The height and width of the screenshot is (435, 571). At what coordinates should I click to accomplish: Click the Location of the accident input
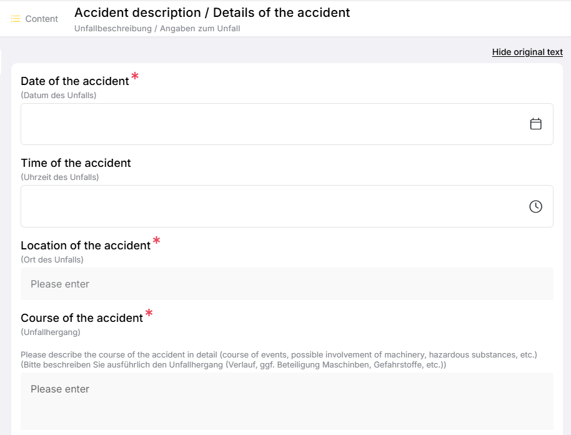coord(287,284)
